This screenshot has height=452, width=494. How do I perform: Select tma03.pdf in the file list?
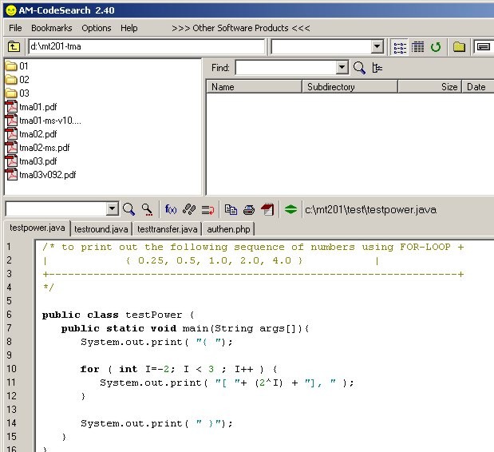point(31,161)
